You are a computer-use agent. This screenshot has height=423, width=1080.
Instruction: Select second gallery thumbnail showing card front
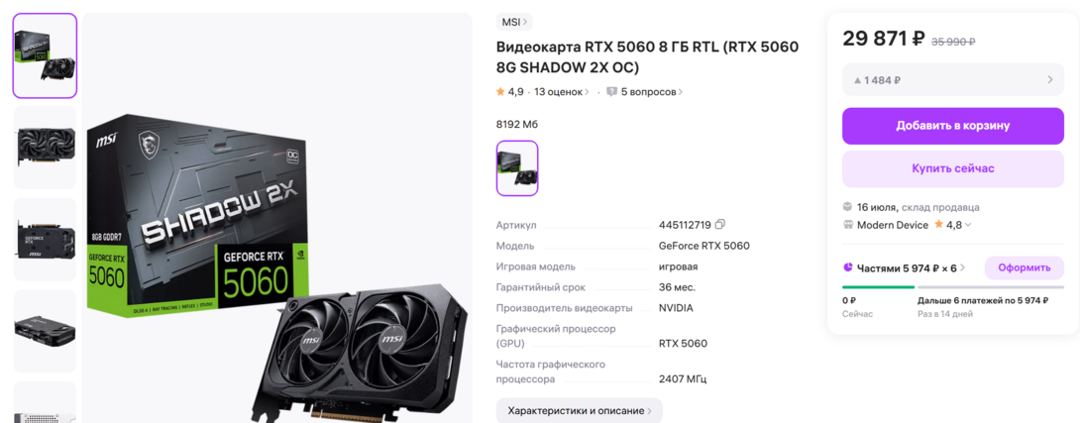pos(46,147)
